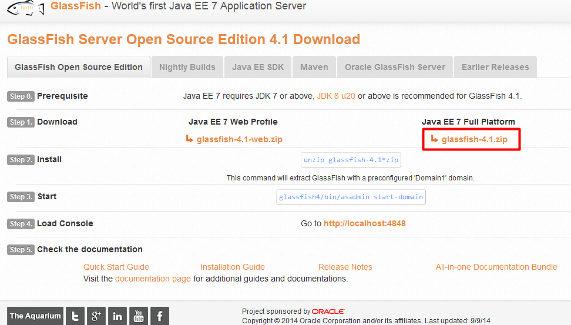The image size is (571, 325).
Task: Click the Check the documentation label
Action: pyautogui.click(x=90, y=249)
